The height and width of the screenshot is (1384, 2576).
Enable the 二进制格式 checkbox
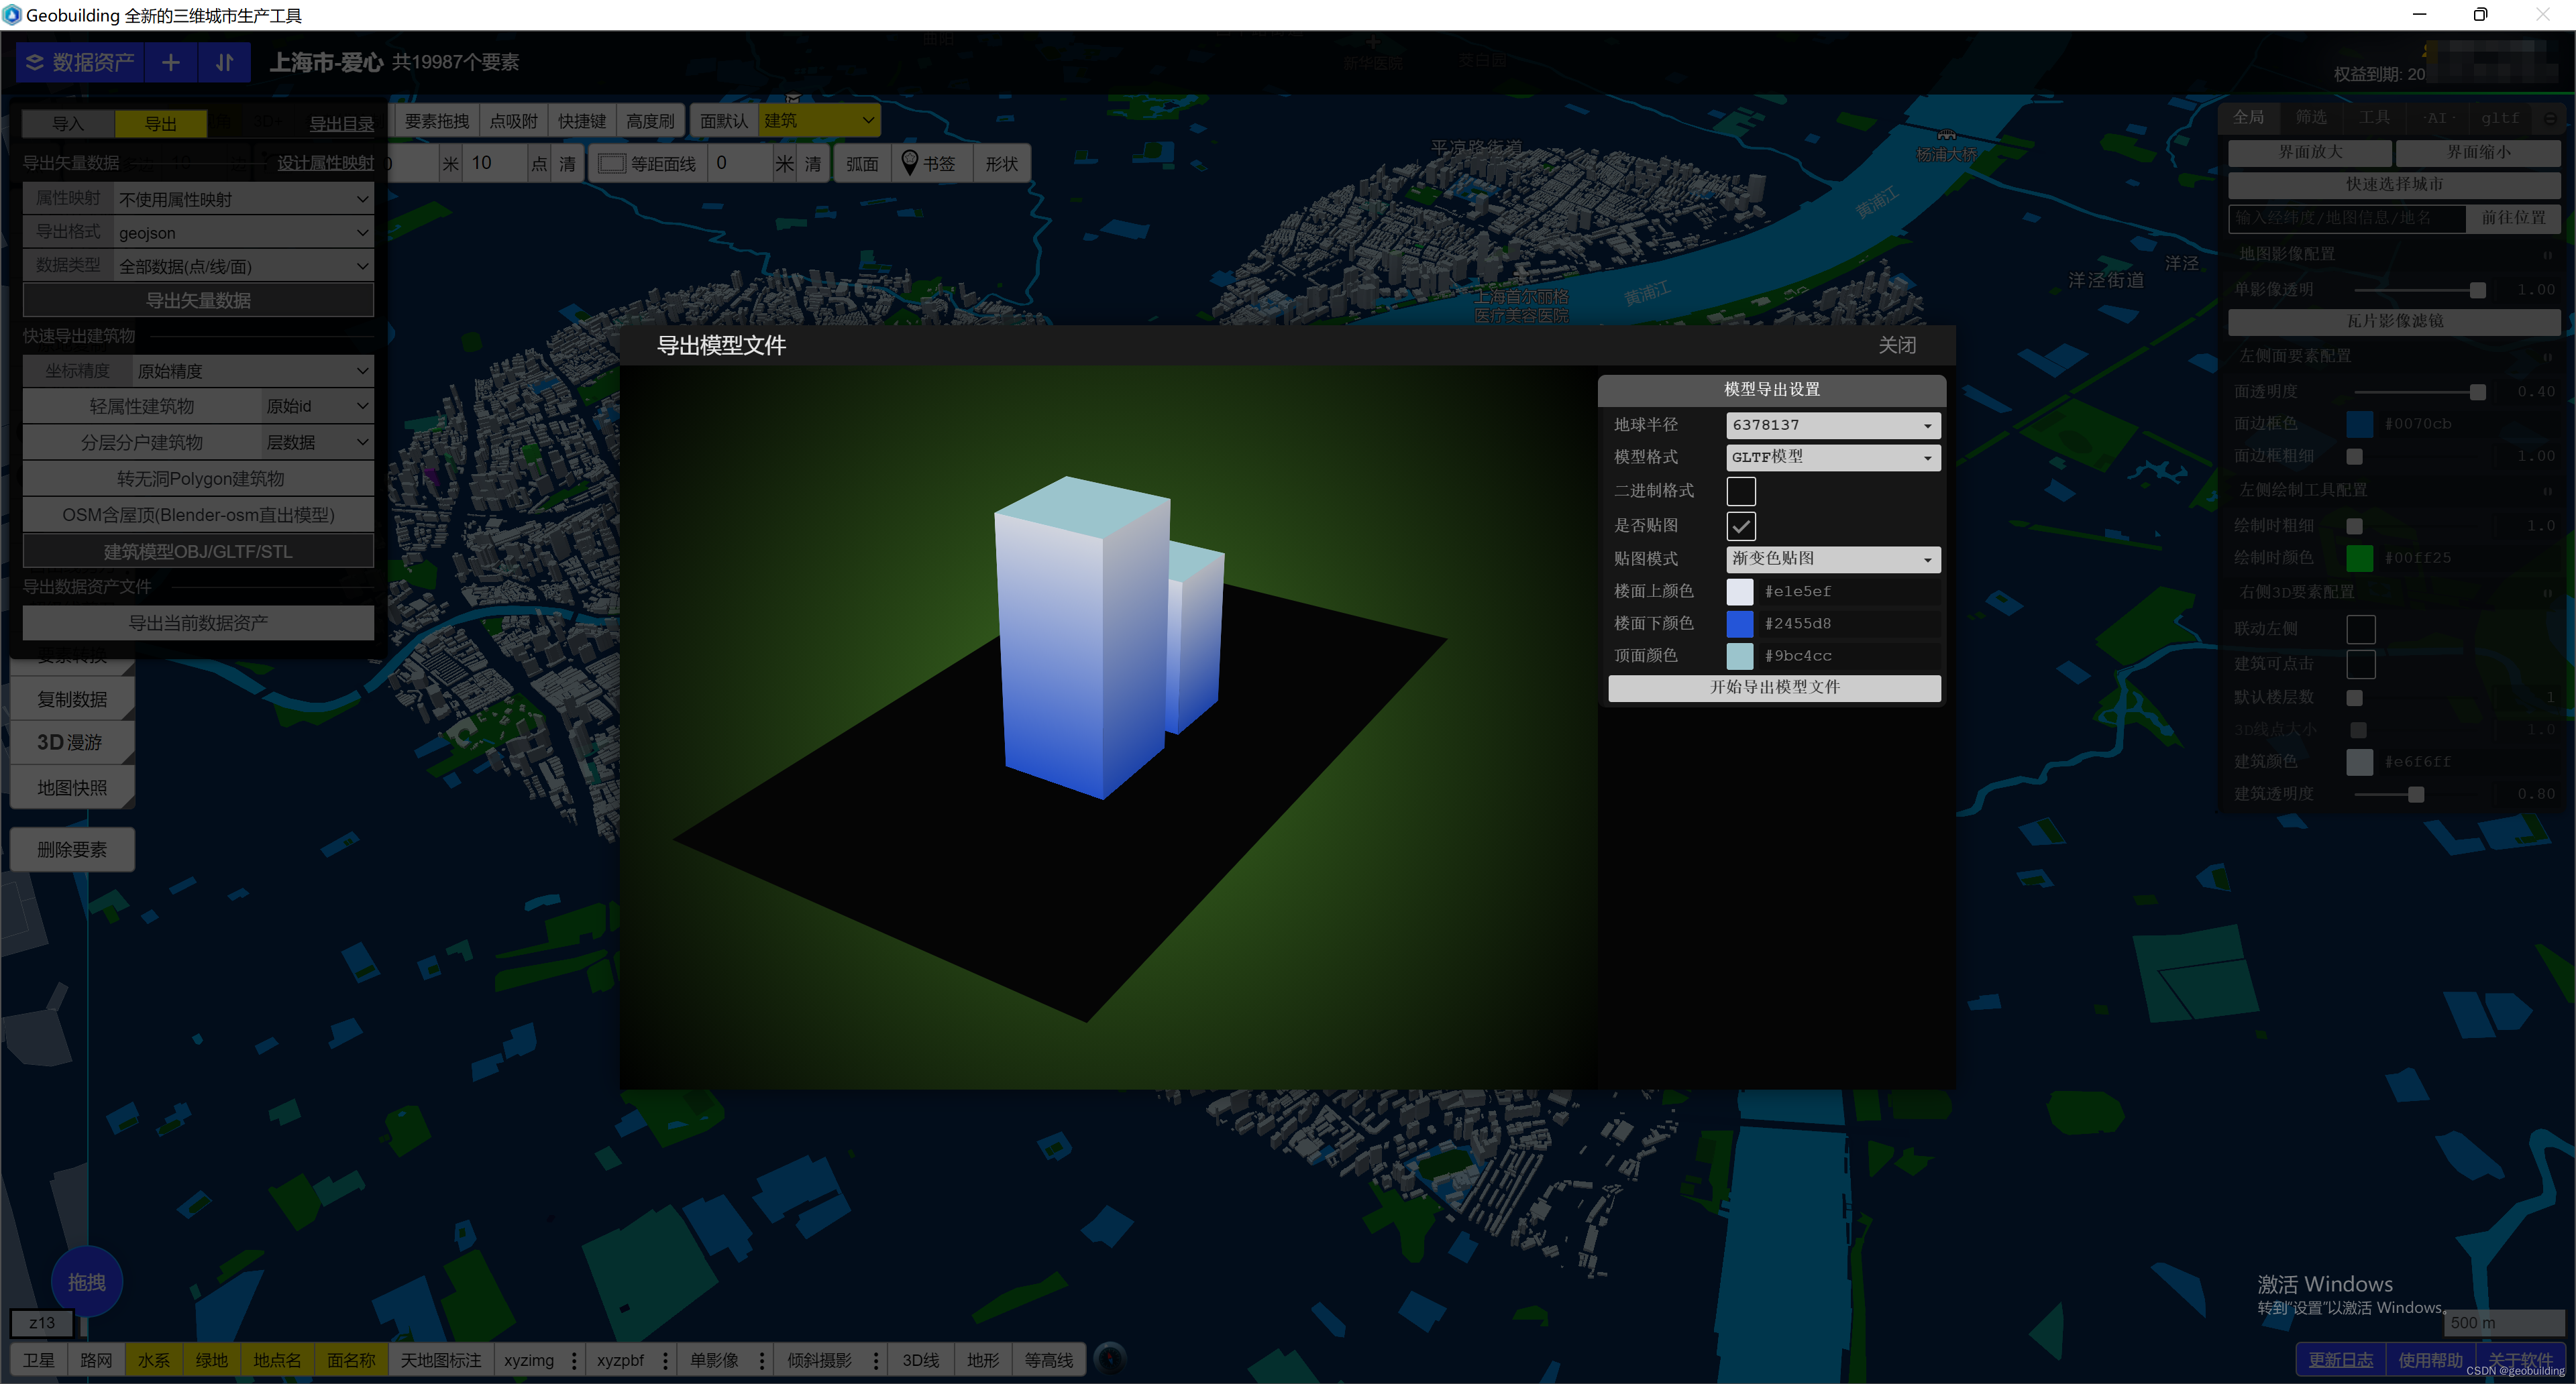[1740, 491]
